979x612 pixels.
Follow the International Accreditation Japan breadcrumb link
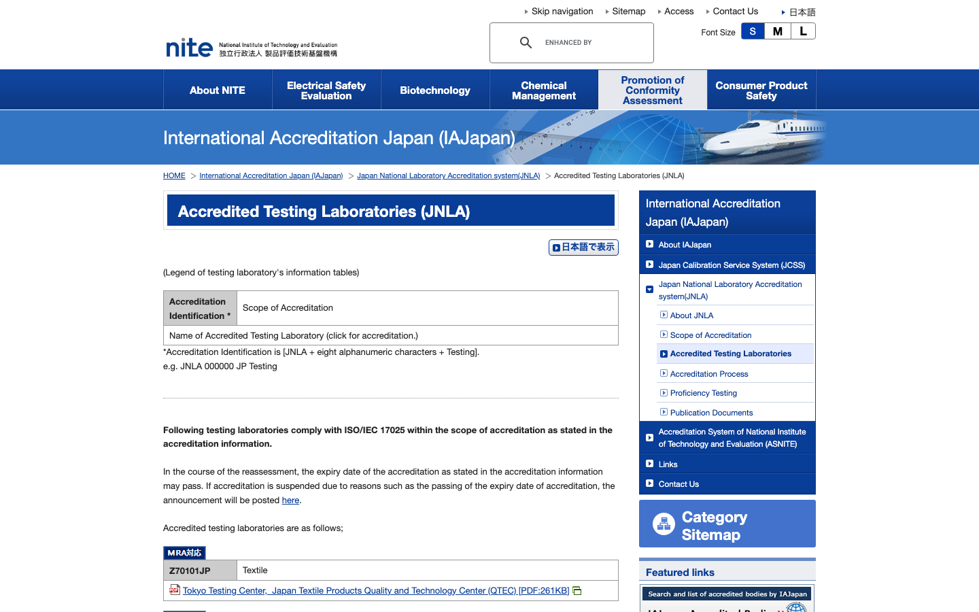pos(271,175)
